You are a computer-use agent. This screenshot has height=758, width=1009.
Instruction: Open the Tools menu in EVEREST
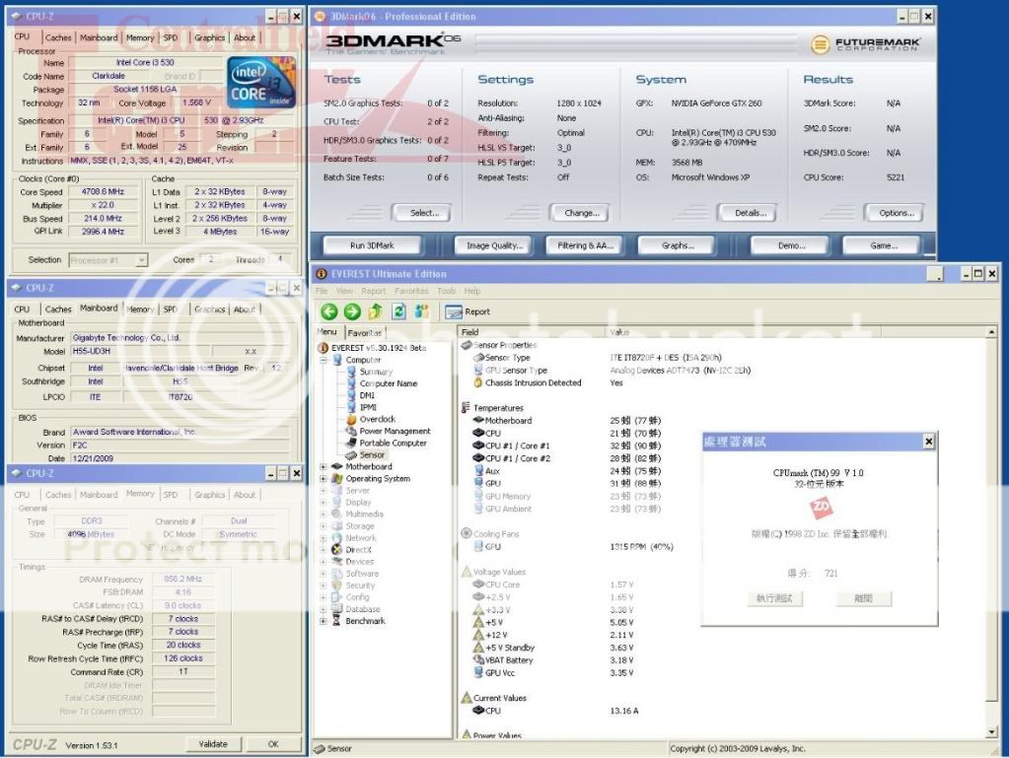click(x=446, y=291)
